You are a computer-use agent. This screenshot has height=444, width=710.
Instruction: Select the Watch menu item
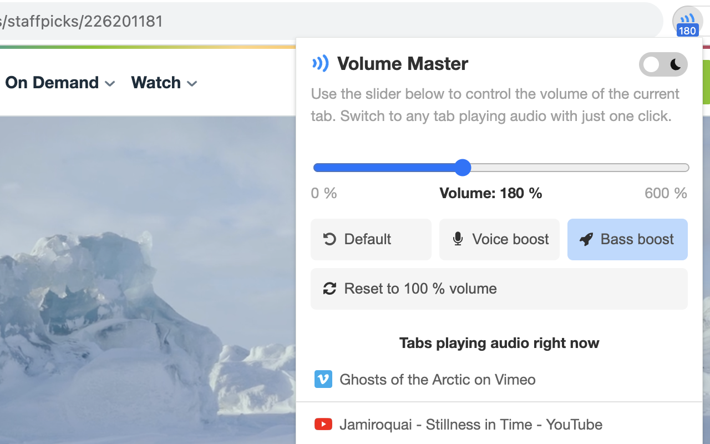click(157, 83)
